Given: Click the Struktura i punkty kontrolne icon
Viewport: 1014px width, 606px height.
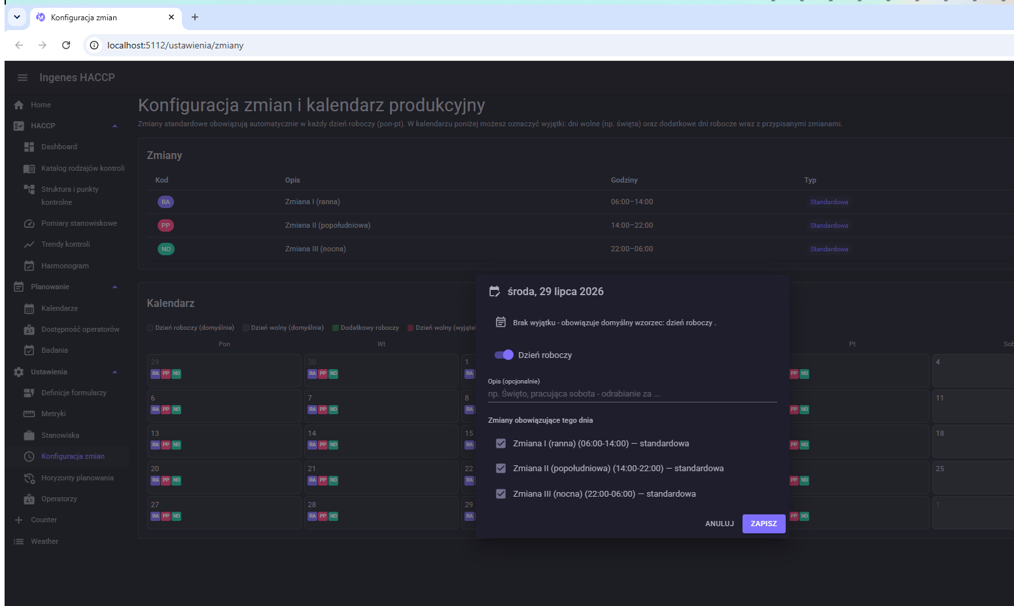Looking at the screenshot, I should click(29, 189).
